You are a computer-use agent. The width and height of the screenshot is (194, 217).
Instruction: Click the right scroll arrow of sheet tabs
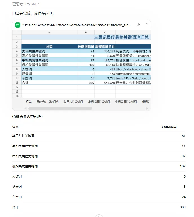tap(147, 109)
